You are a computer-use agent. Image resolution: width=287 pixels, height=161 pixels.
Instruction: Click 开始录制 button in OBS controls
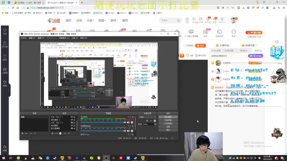(x=168, y=120)
